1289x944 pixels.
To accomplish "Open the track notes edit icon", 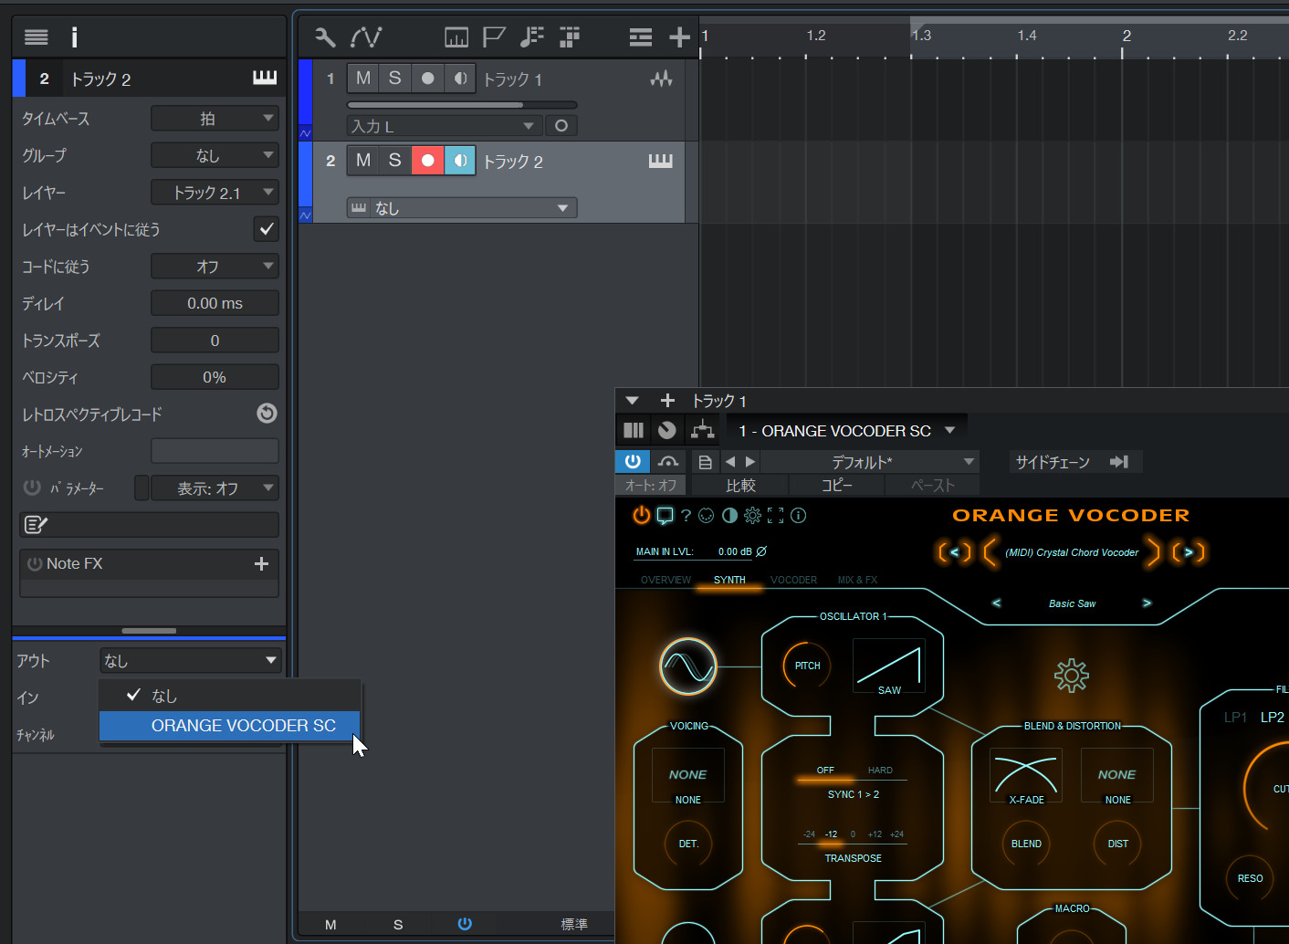I will click(x=36, y=525).
